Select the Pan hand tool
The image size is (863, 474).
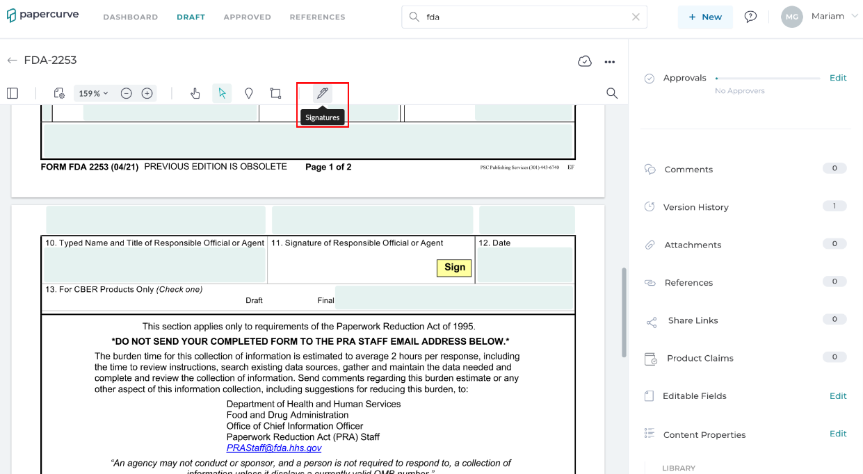pyautogui.click(x=195, y=93)
